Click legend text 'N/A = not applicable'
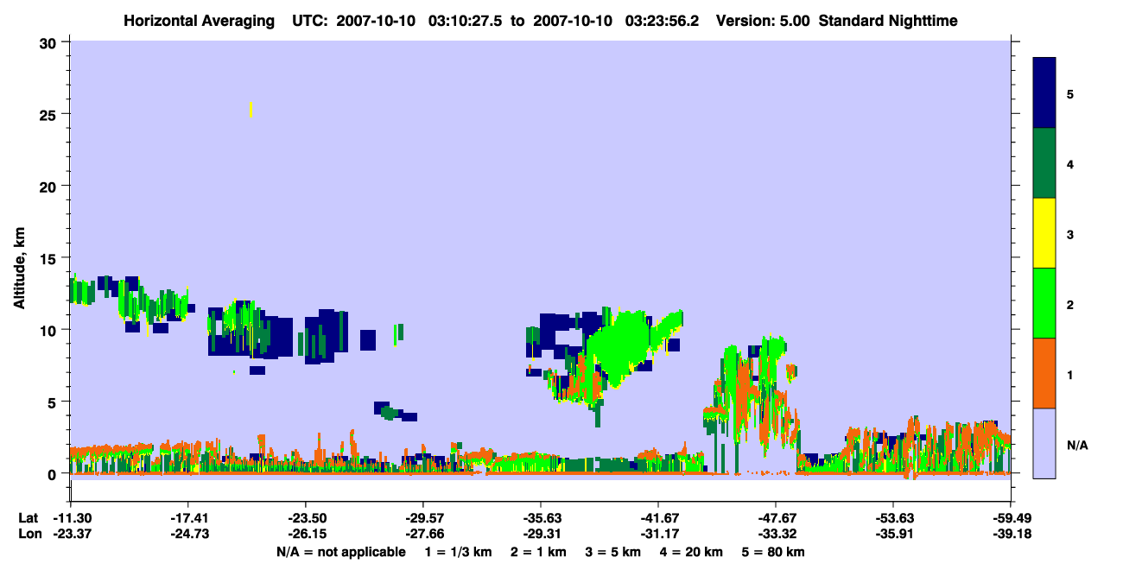Viewport: 1123px width, 576px height. pyautogui.click(x=340, y=552)
